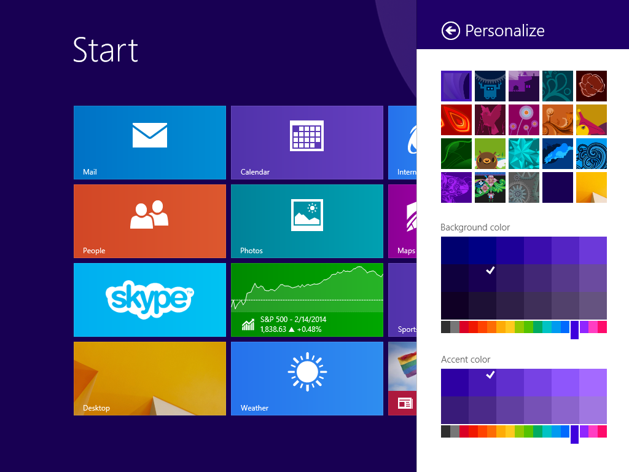Select the yellow and magenta bird background
The height and width of the screenshot is (472, 629).
pyautogui.click(x=592, y=120)
